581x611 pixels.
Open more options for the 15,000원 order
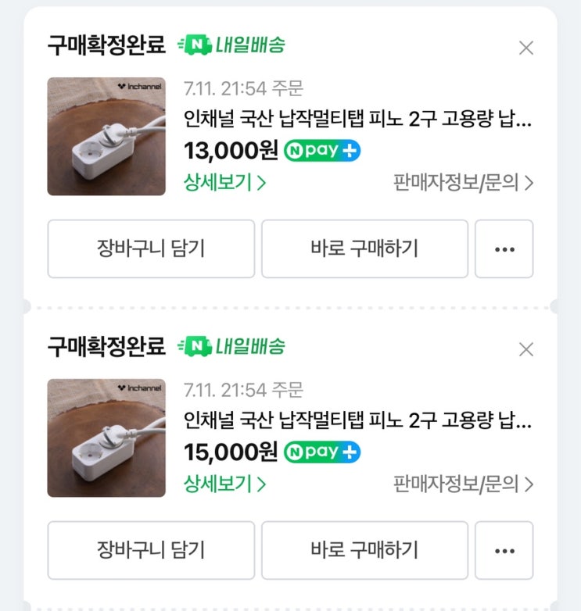(x=504, y=551)
